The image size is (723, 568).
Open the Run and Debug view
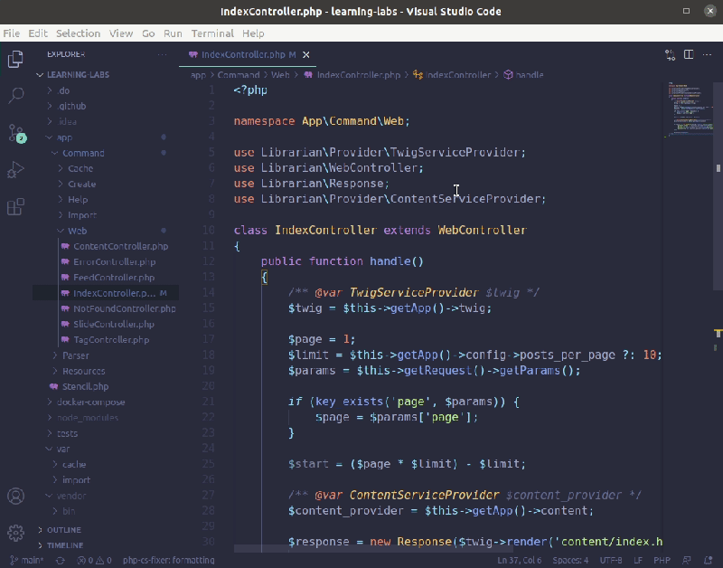coord(15,170)
